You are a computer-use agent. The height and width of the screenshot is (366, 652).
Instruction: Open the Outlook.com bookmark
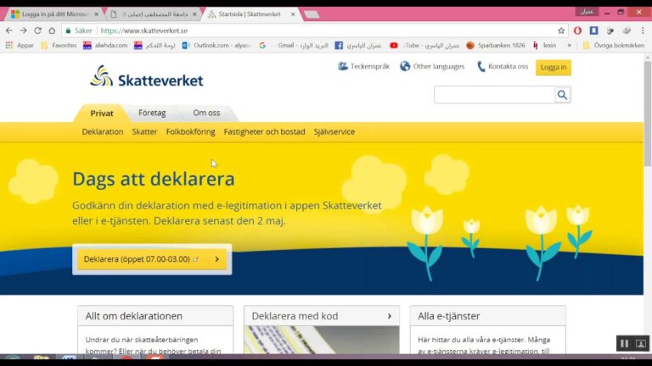point(216,45)
